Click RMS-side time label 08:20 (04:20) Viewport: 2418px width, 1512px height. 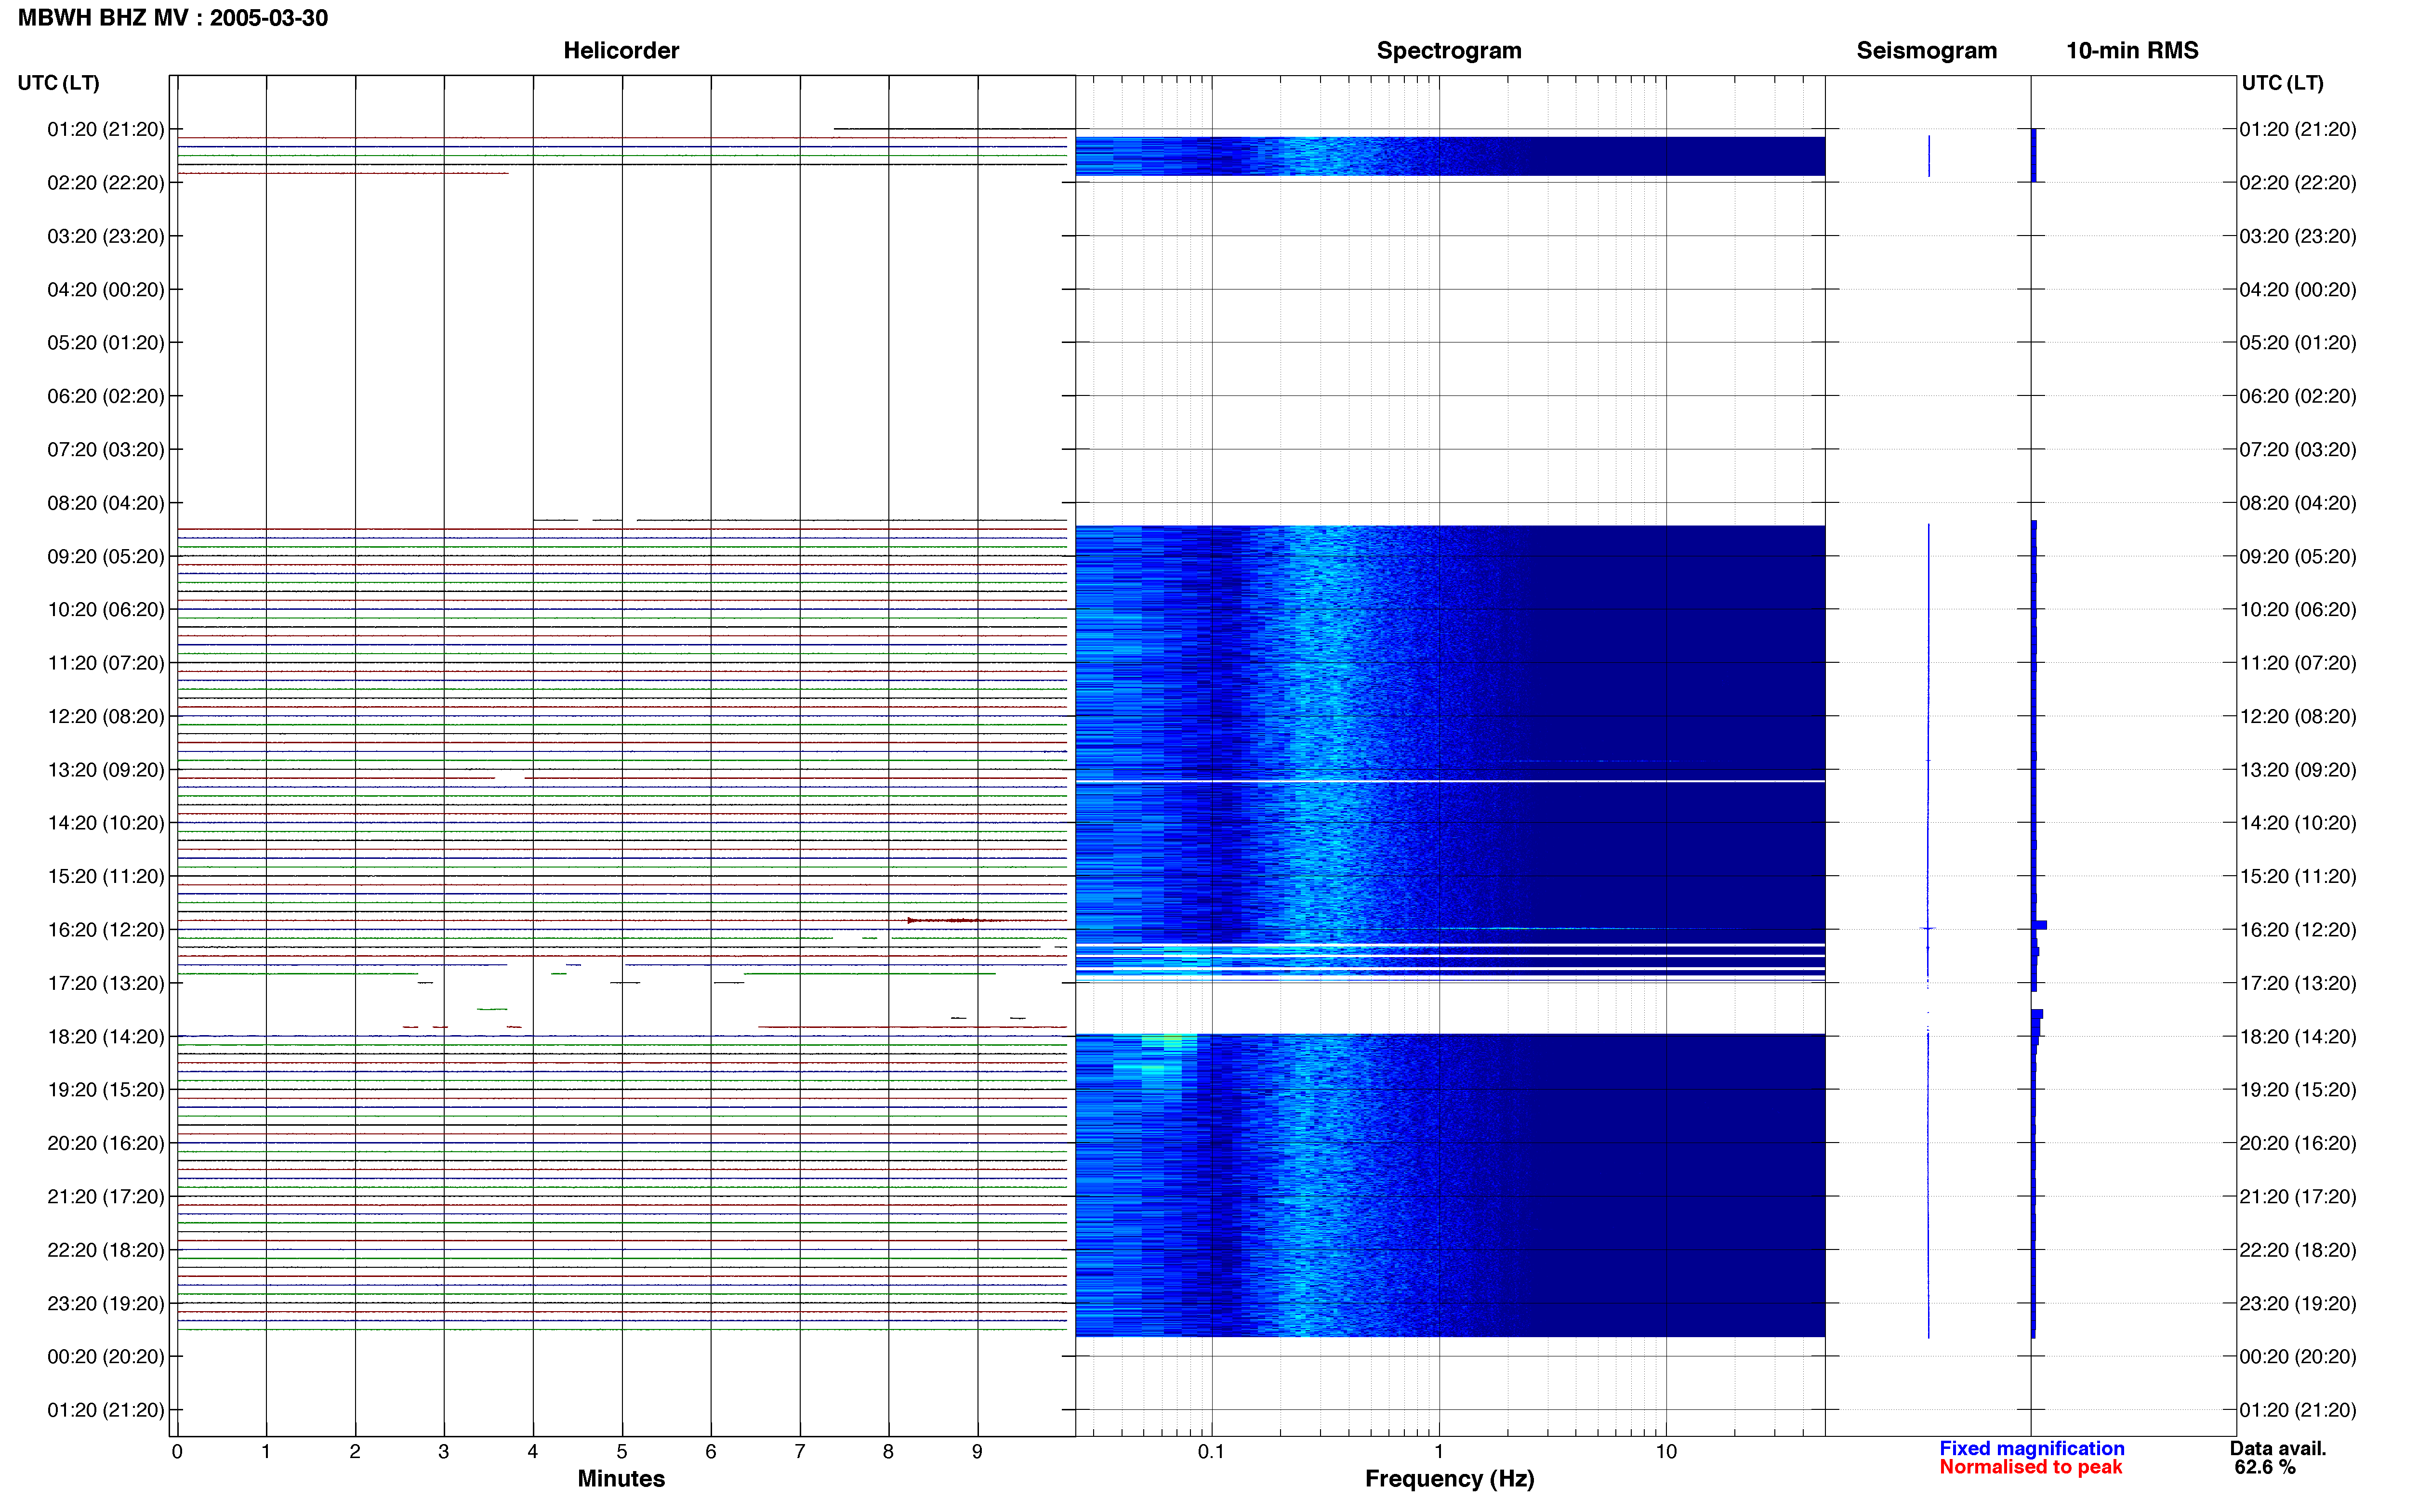click(x=2298, y=503)
